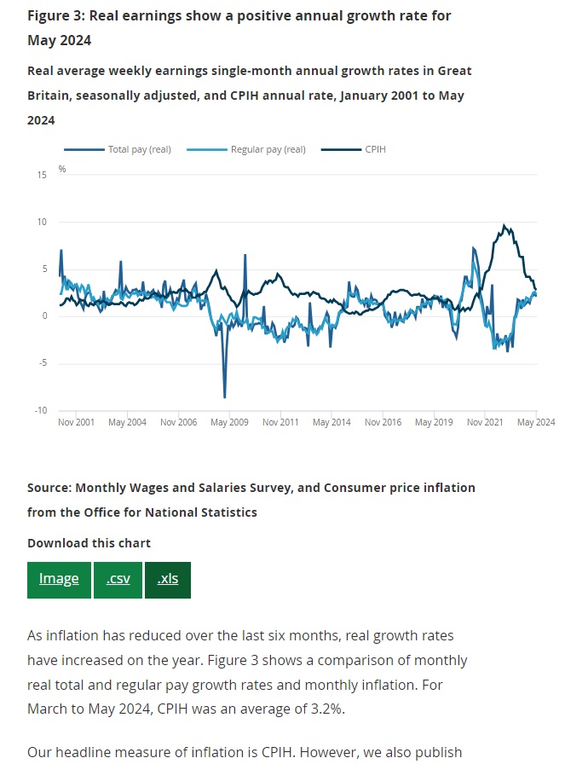Click the Nov 2016 x-axis label
Screen dimensions: 565x764
tap(383, 422)
